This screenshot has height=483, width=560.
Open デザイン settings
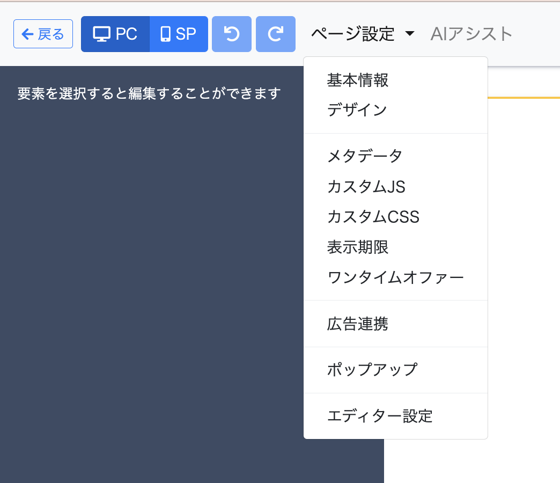pyautogui.click(x=357, y=111)
